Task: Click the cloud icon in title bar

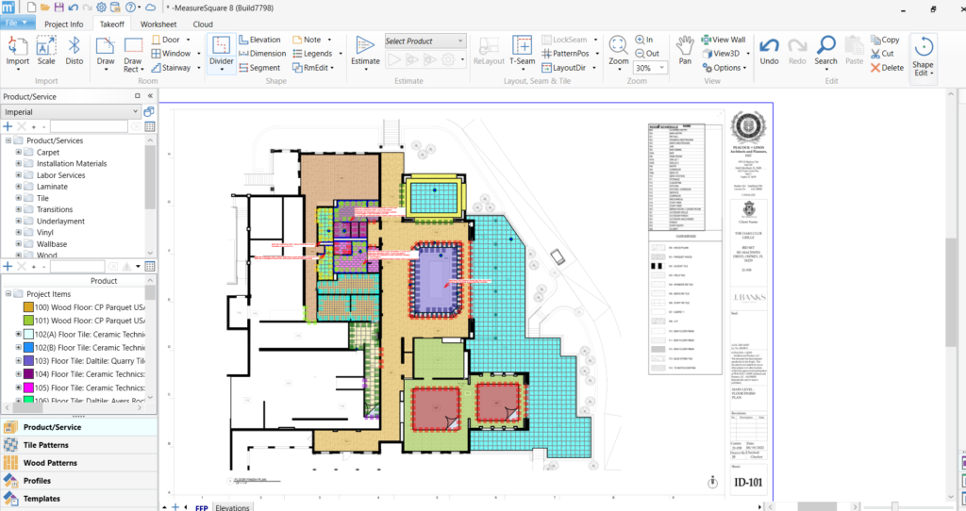Action: click(x=150, y=8)
